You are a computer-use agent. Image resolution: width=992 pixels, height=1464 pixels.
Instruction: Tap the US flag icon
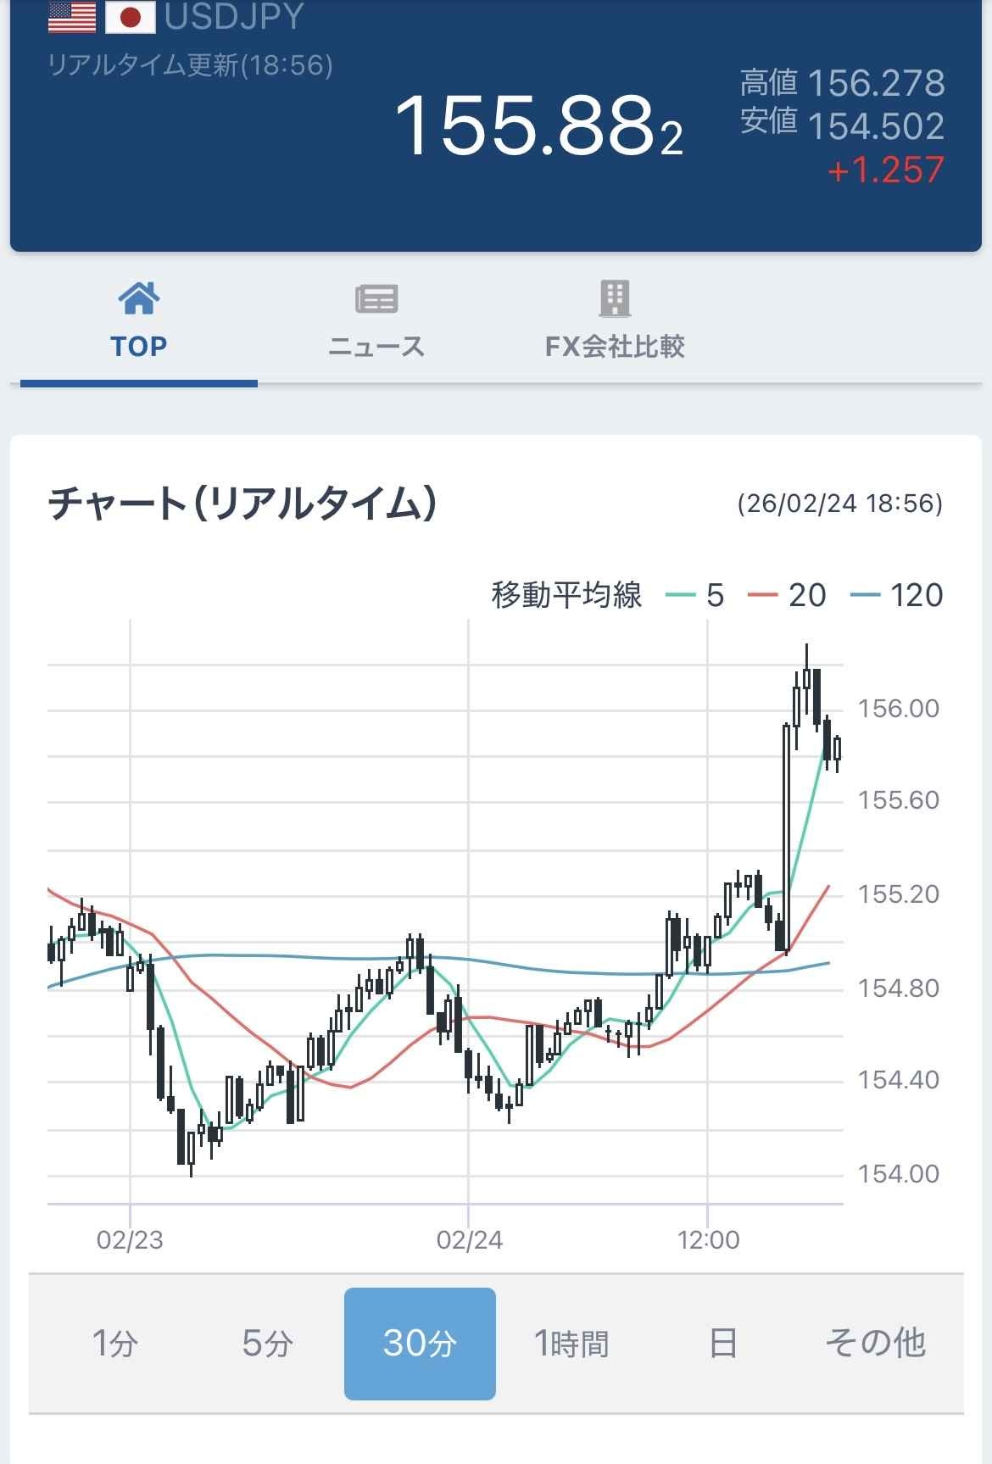tap(72, 17)
